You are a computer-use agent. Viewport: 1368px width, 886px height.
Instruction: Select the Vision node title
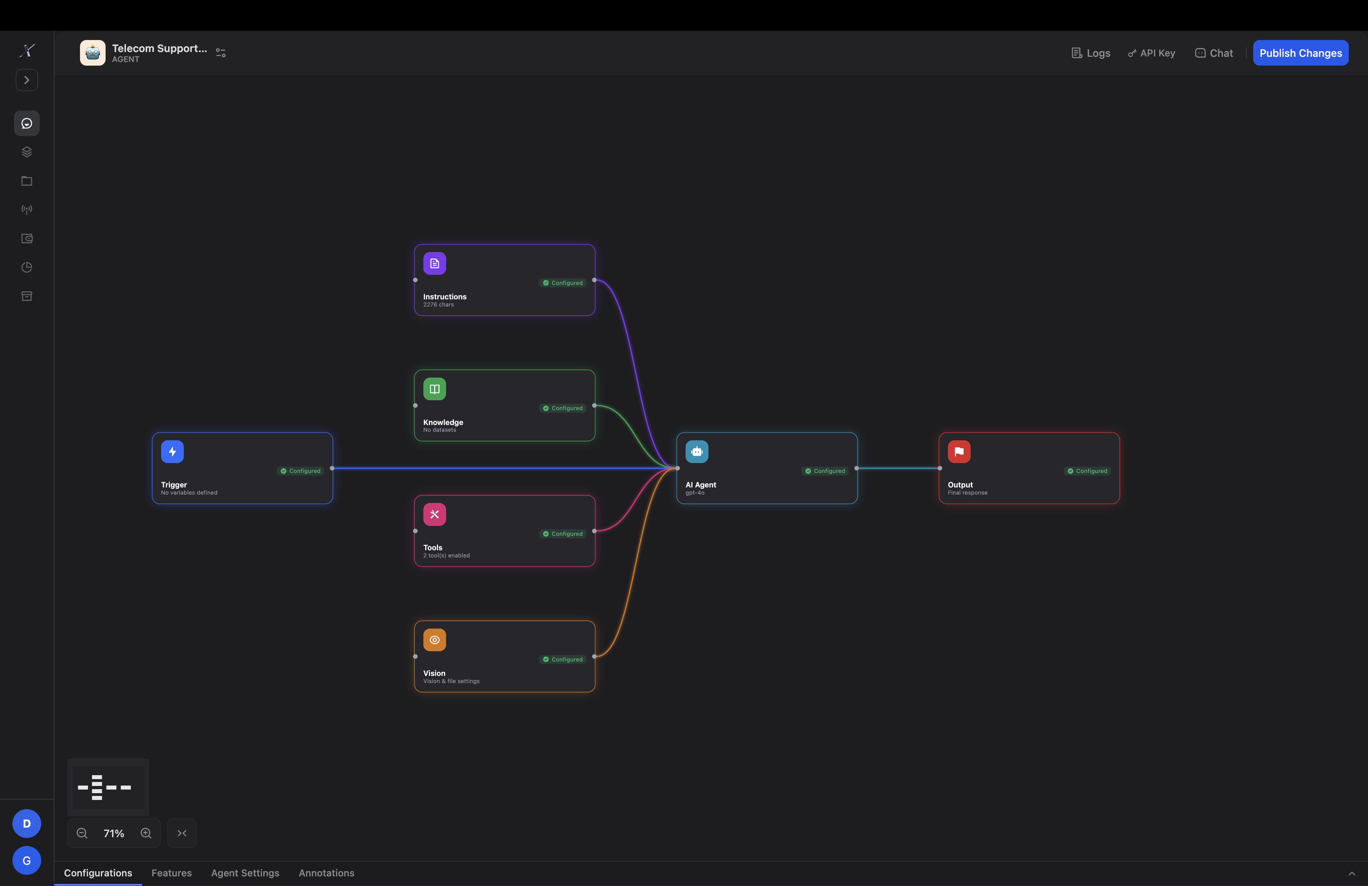434,673
